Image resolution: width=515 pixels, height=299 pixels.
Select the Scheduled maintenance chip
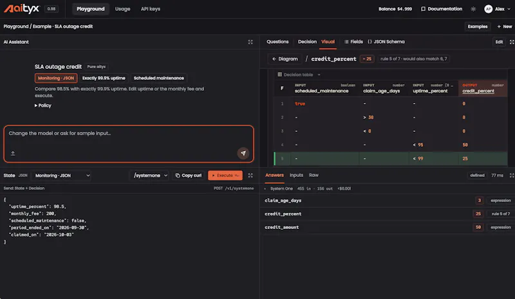pos(158,78)
